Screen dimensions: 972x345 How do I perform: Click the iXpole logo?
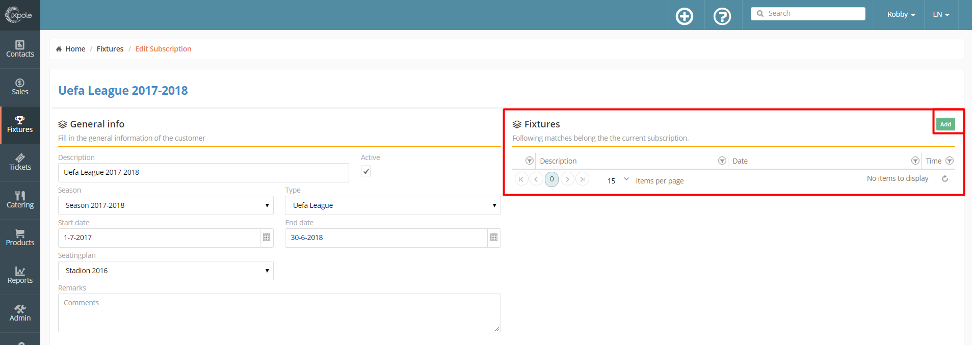point(19,15)
